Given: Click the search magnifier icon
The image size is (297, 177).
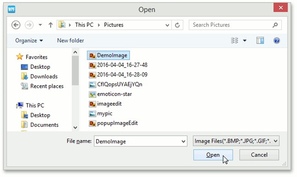Looking at the screenshot, I should [x=275, y=25].
